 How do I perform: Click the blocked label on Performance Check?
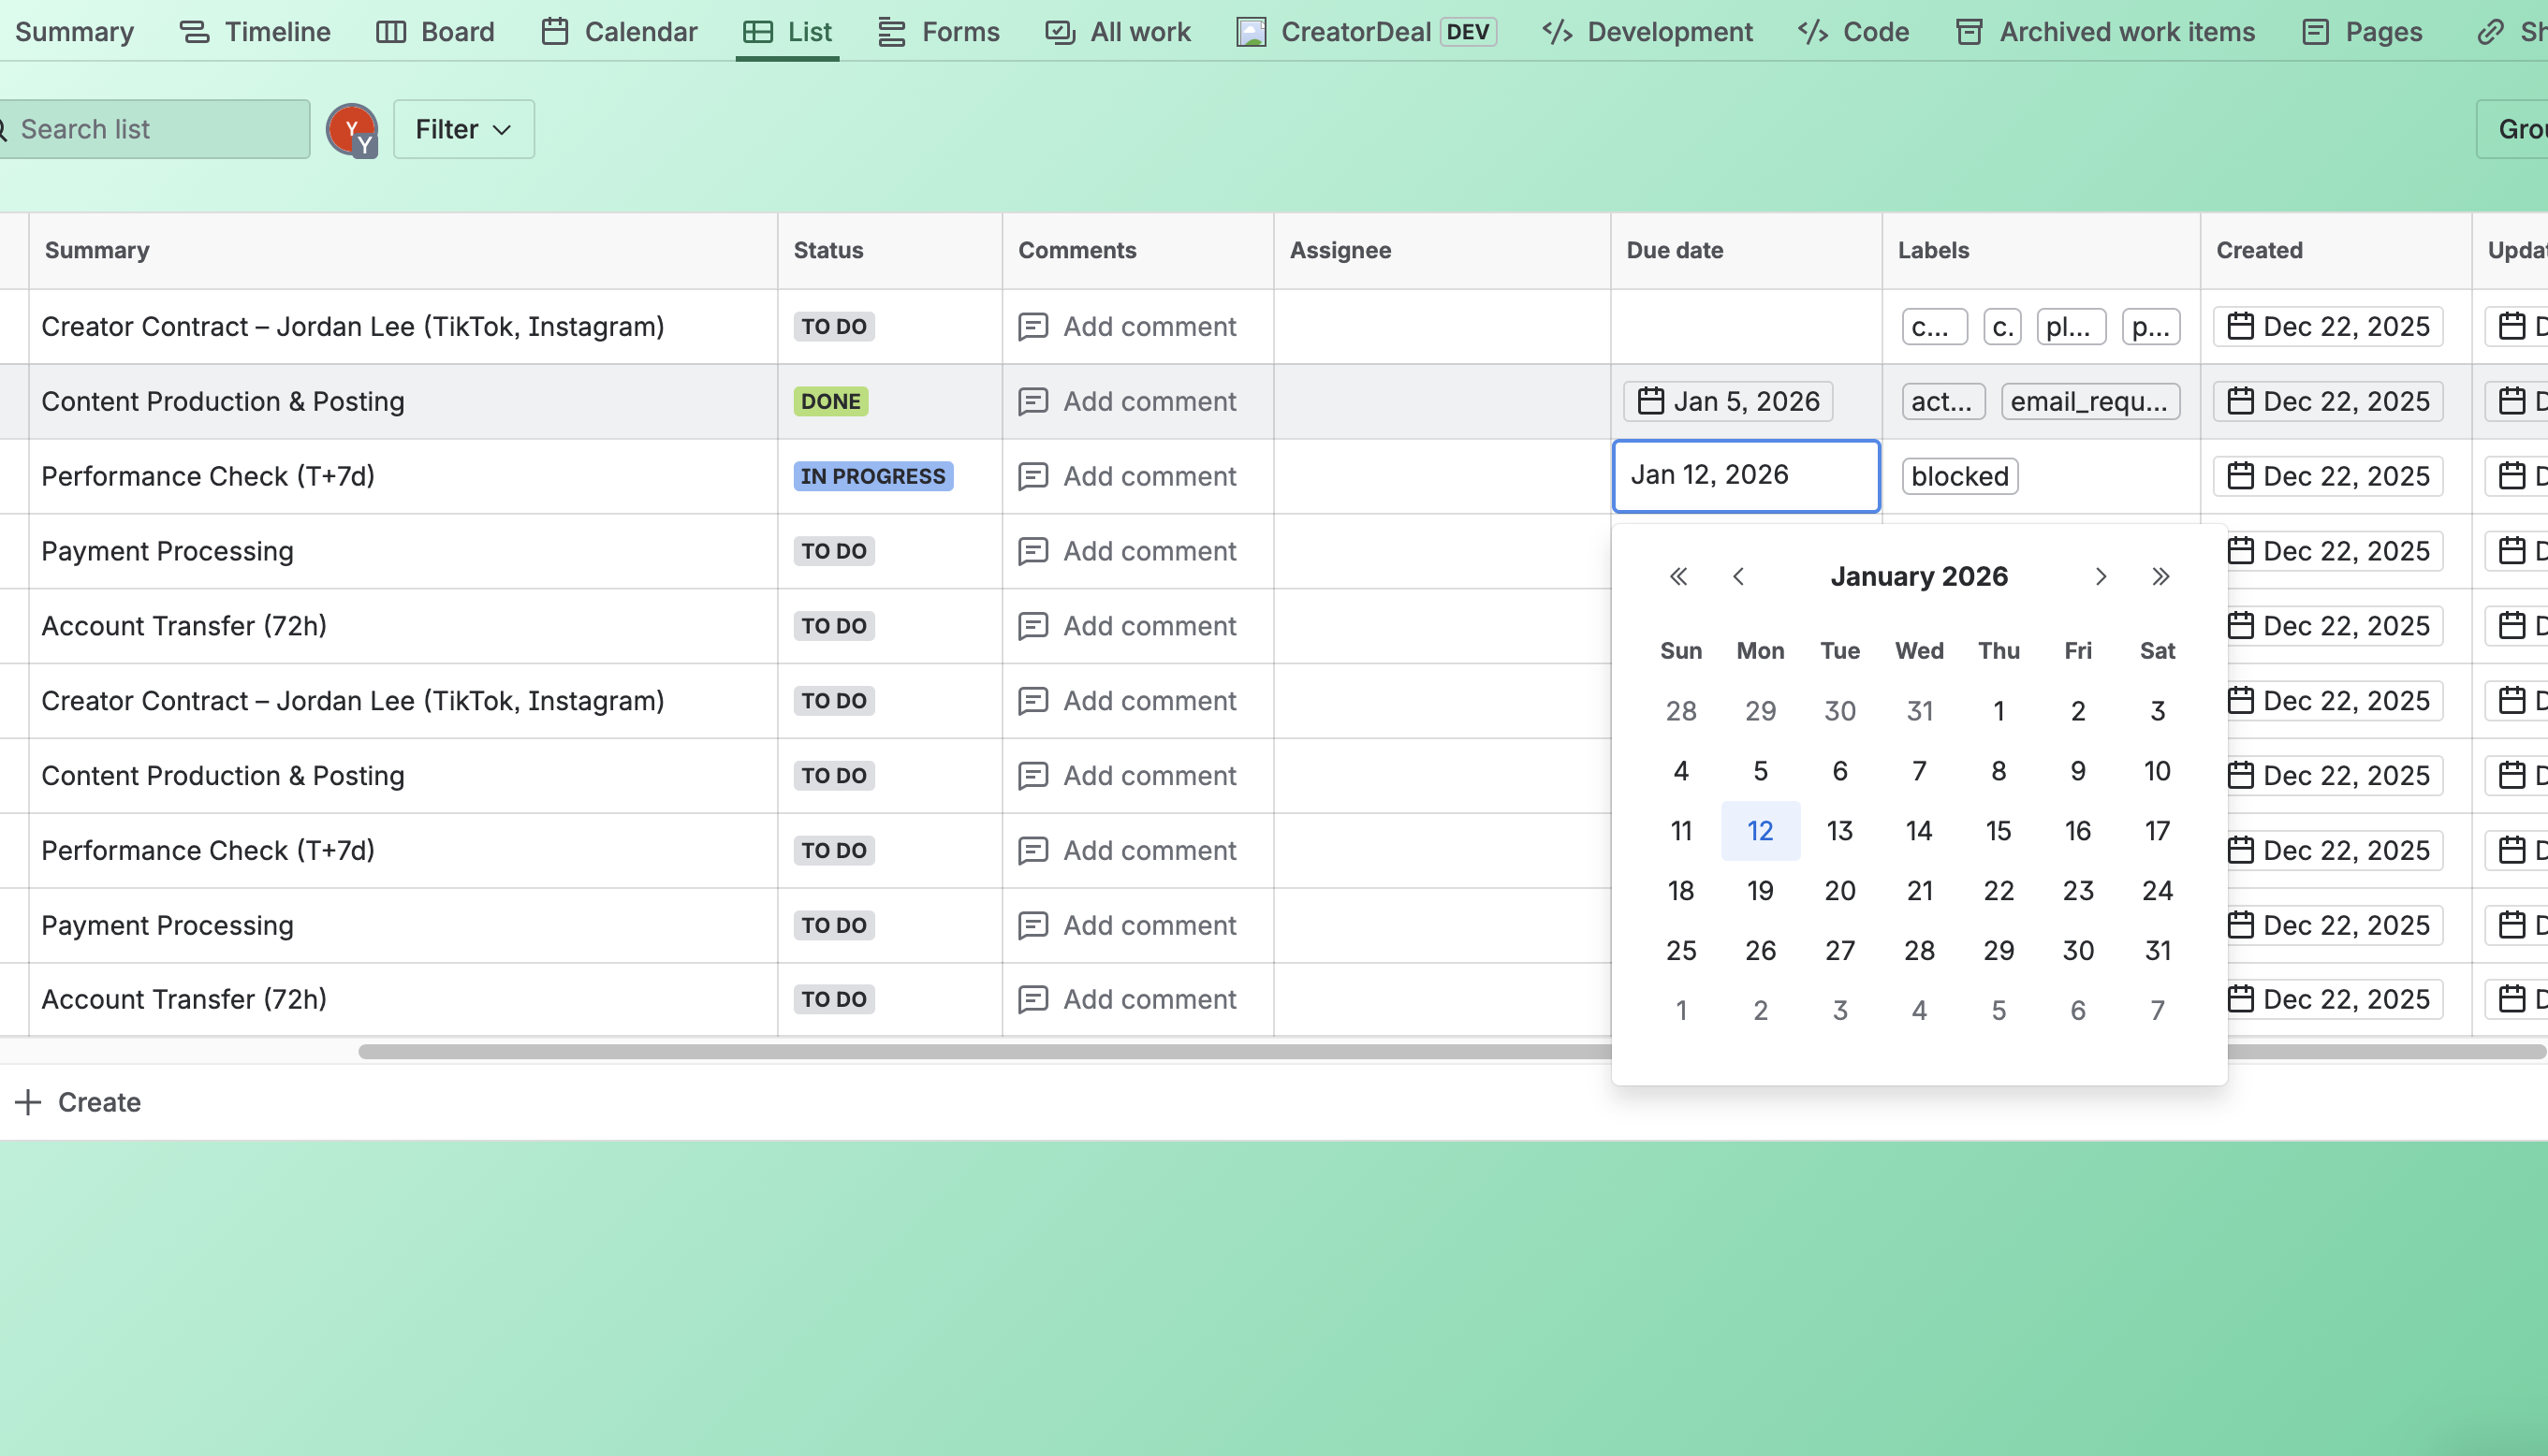coord(1959,477)
